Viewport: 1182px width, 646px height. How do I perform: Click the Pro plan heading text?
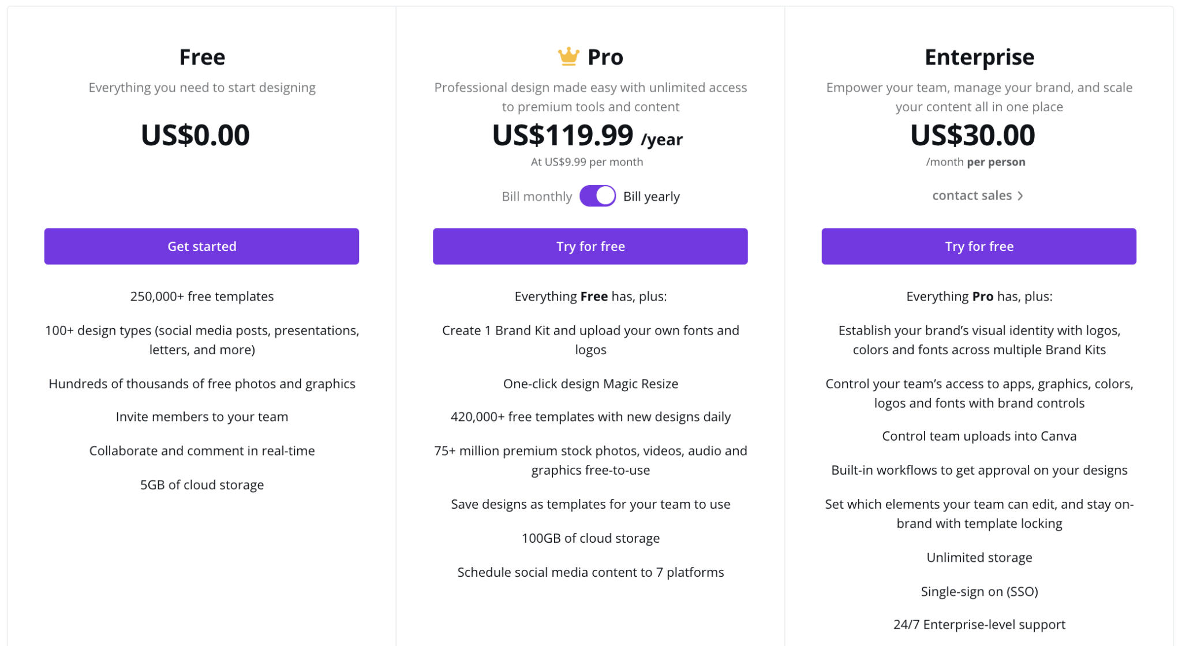point(605,57)
